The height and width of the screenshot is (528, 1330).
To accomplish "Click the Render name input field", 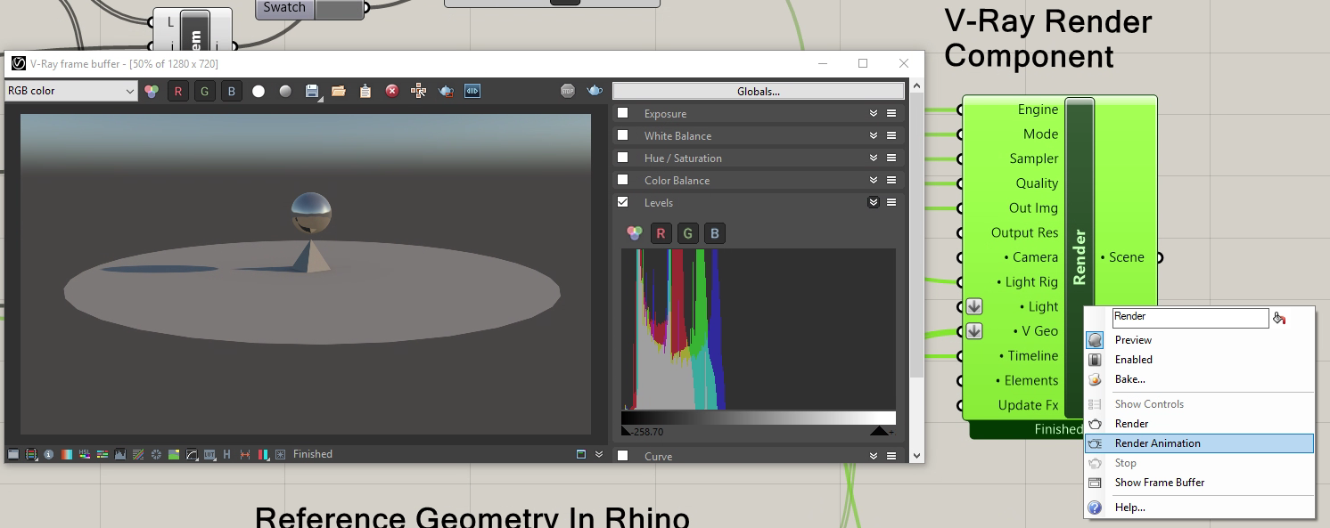I will pyautogui.click(x=1190, y=317).
